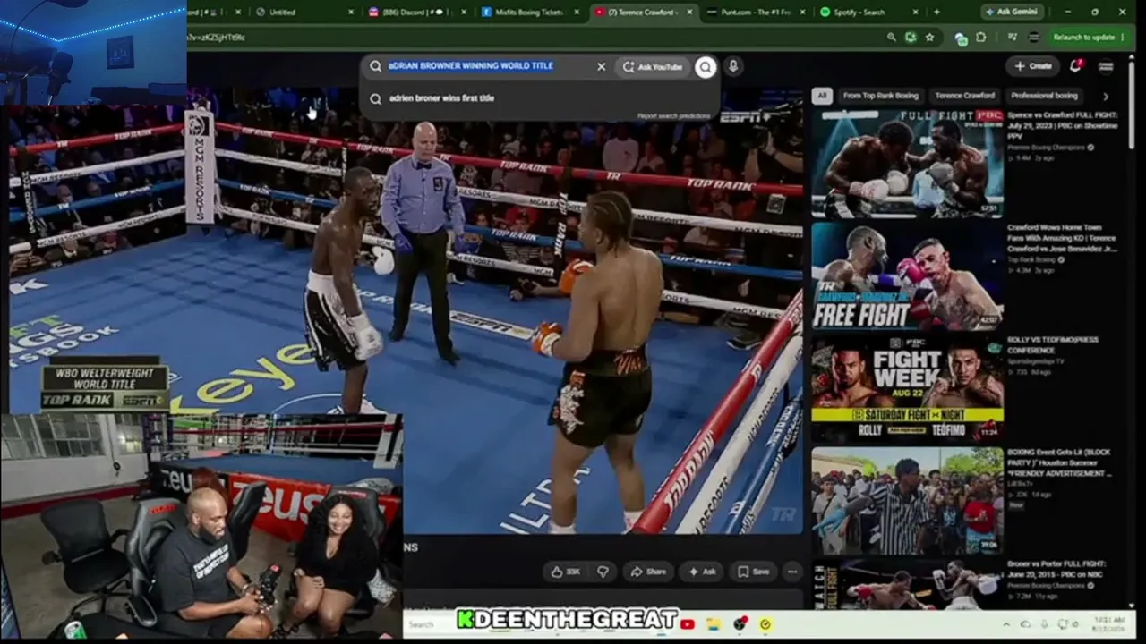
Task: Close the Spotify – Search tab
Action: pos(916,12)
